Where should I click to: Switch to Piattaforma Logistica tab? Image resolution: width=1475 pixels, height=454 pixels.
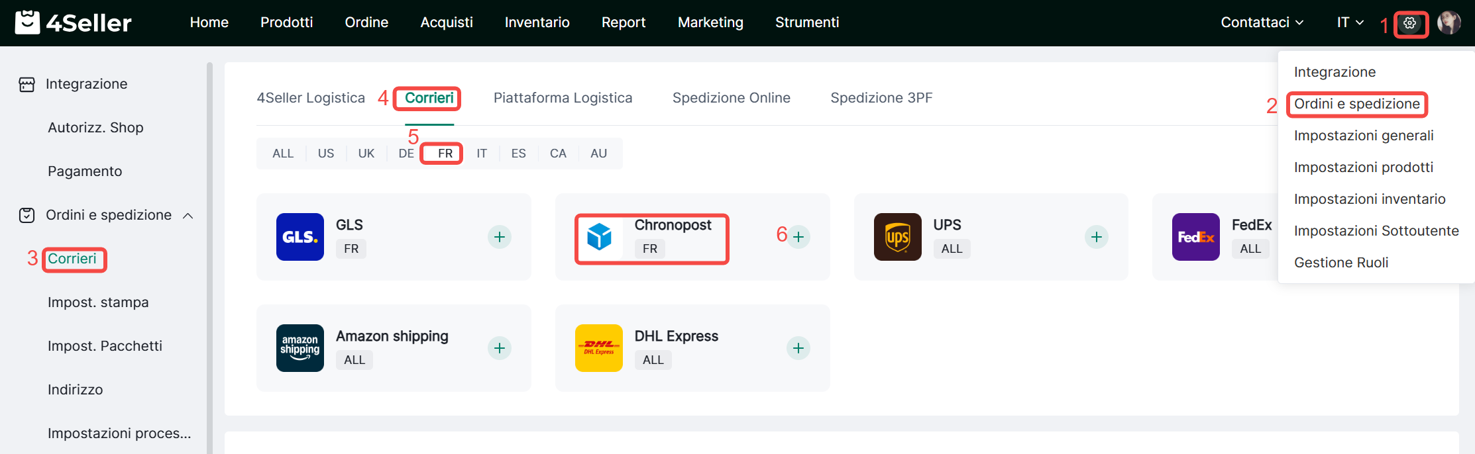[x=563, y=98]
